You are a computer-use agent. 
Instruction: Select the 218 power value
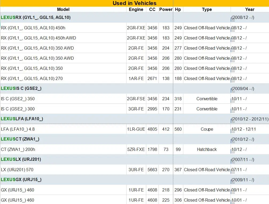166,190
